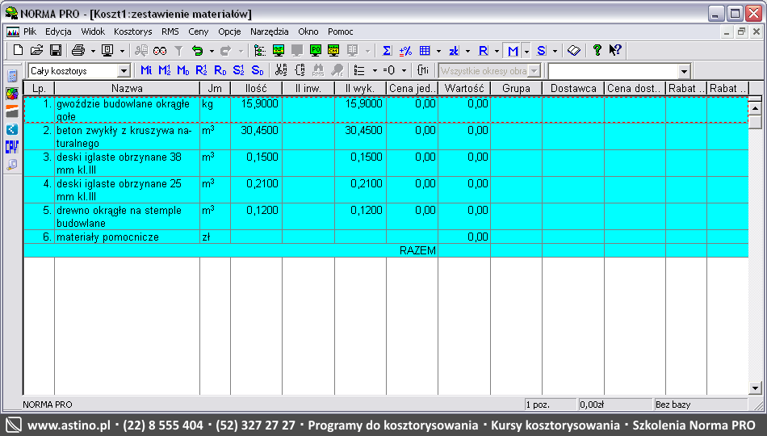767x436 pixels.
Task: Click the R½ labor icon
Action: (201, 70)
